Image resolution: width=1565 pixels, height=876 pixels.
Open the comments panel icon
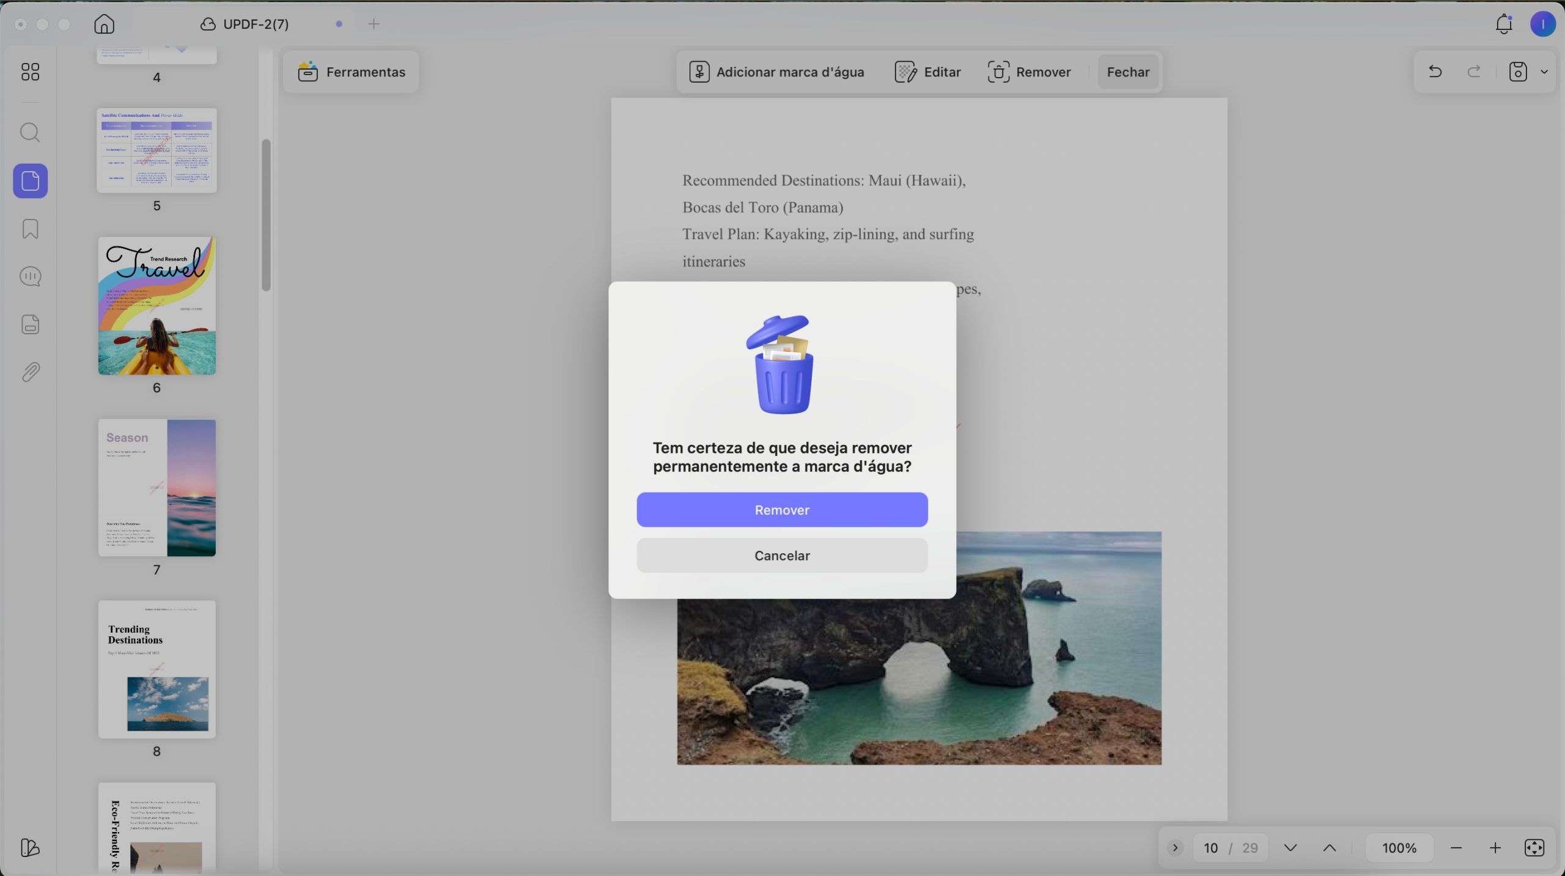tap(30, 276)
